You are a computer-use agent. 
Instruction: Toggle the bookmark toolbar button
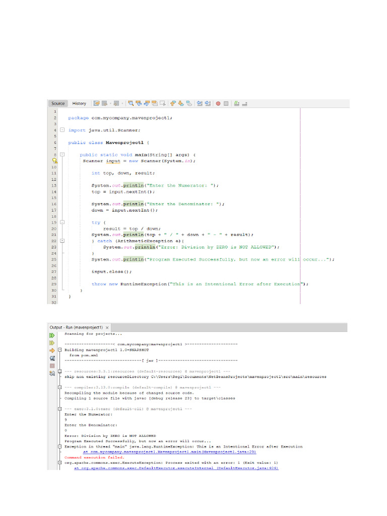pyautogui.click(x=189, y=103)
